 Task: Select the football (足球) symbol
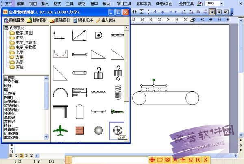coord(118,130)
